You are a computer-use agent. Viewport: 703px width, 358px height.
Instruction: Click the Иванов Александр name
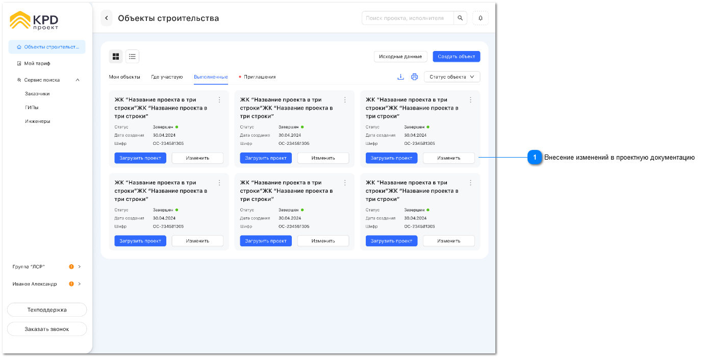click(x=35, y=284)
